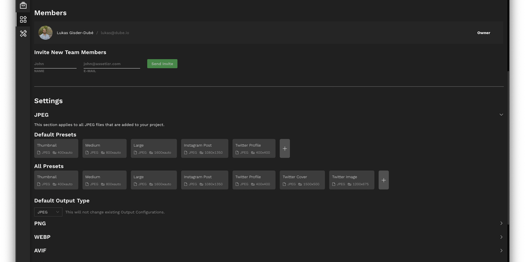Focus the Name input field
This screenshot has width=525, height=262.
[x=55, y=64]
